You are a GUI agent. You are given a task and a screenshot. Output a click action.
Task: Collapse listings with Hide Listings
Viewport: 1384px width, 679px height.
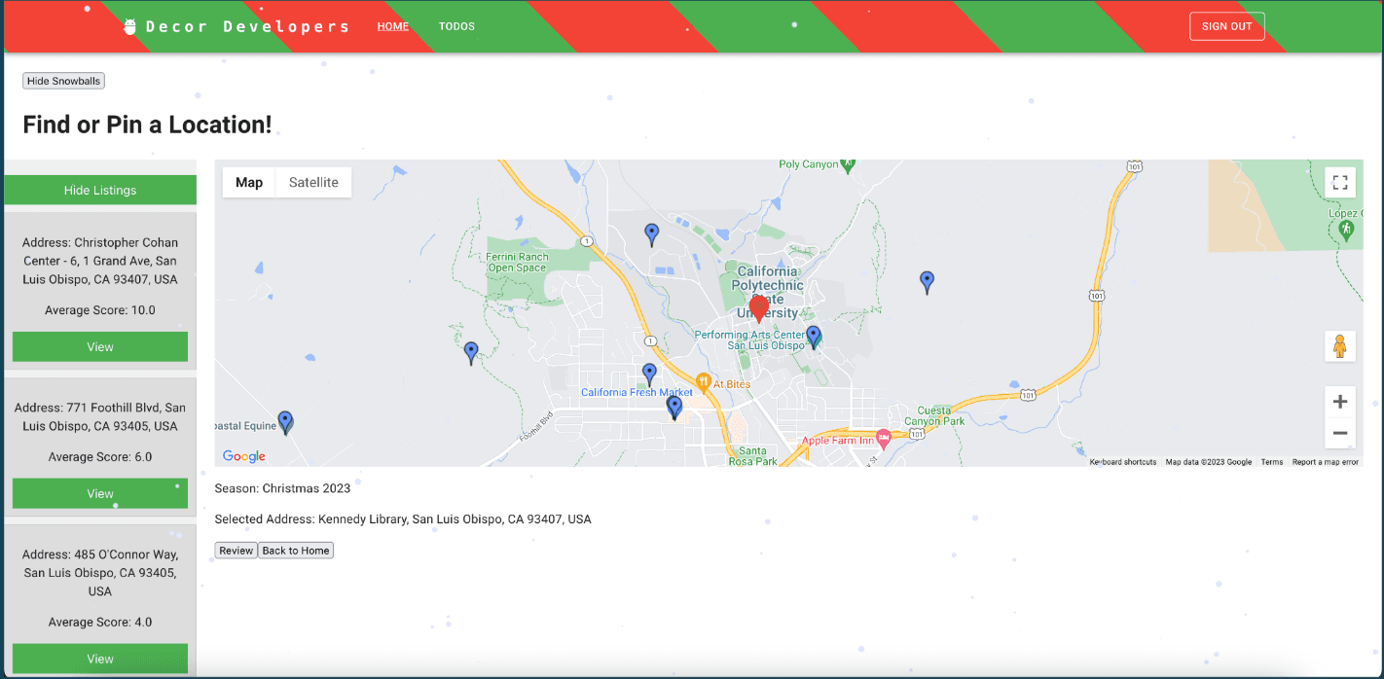pyautogui.click(x=100, y=191)
